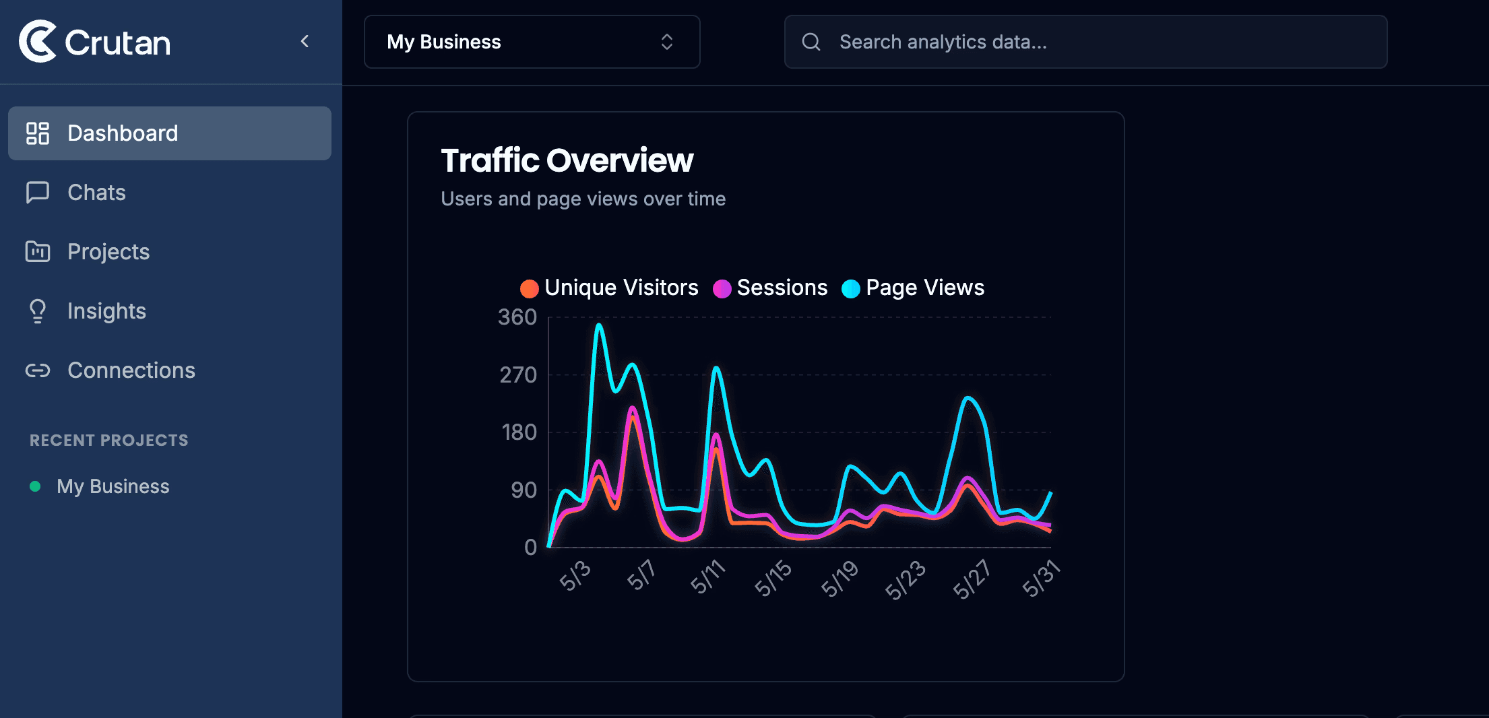The image size is (1489, 718).
Task: Click the 5/11 x-axis date label
Action: (707, 577)
